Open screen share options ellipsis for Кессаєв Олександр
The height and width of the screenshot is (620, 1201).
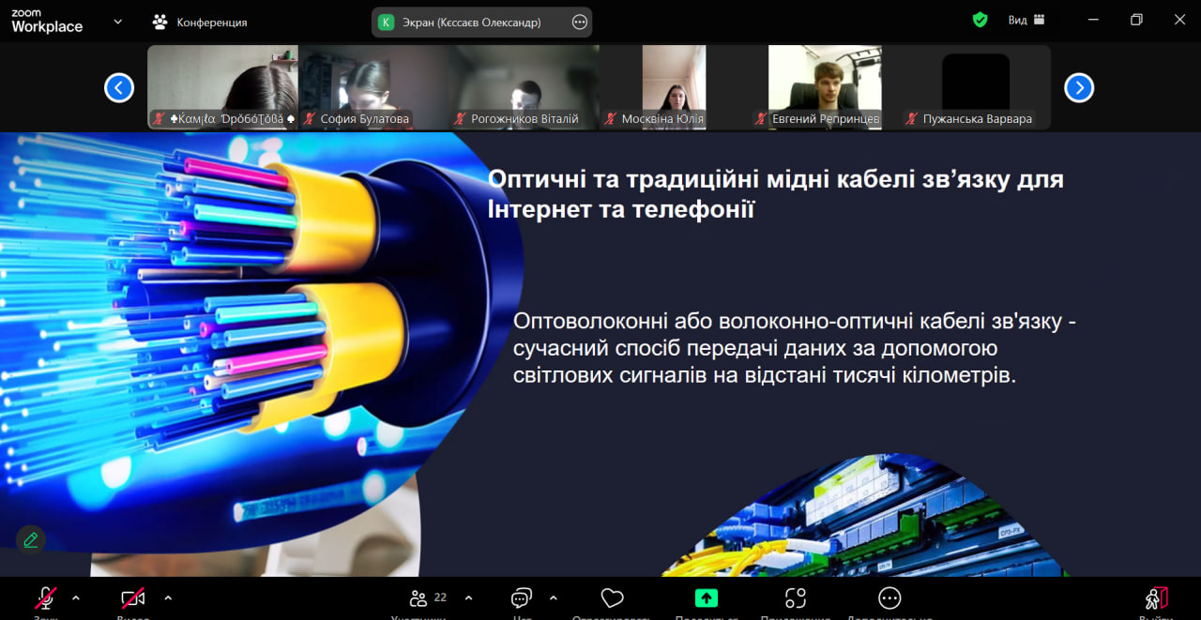pos(580,23)
